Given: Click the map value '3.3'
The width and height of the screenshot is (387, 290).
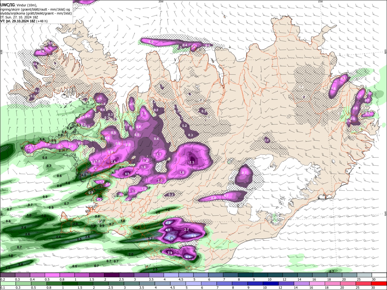Looking at the screenshot, I should click(127, 174).
